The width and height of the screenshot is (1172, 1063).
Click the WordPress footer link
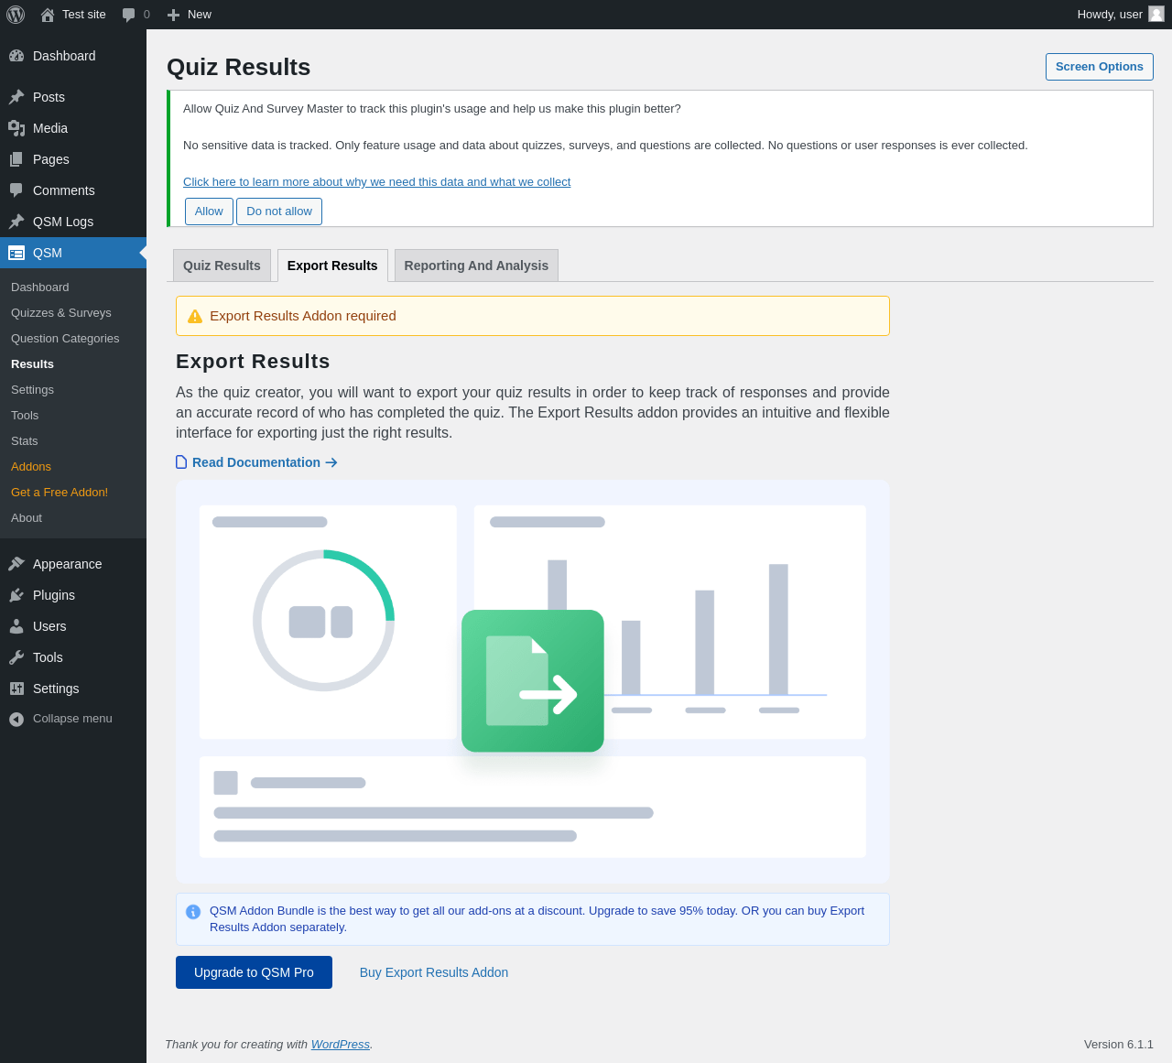coord(341,1045)
